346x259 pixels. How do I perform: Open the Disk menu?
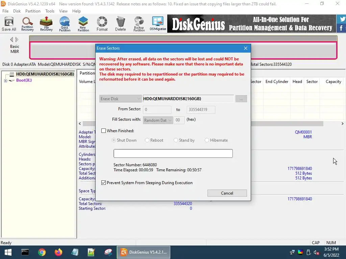[17, 11]
